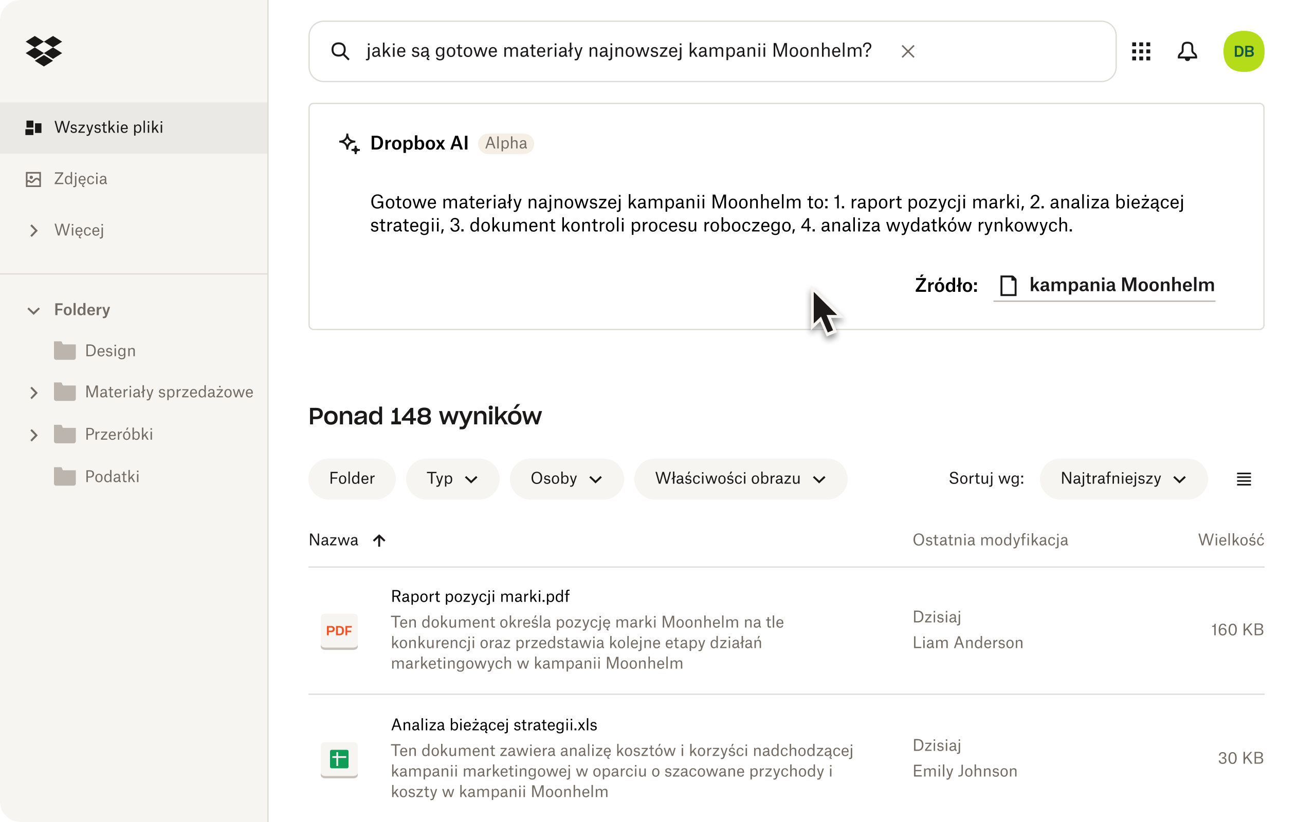The height and width of the screenshot is (822, 1316).
Task: Clear the search query with the X
Action: tap(908, 51)
